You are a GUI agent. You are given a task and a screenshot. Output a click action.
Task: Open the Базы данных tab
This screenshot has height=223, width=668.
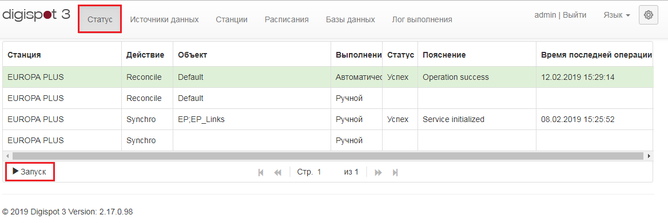351,19
